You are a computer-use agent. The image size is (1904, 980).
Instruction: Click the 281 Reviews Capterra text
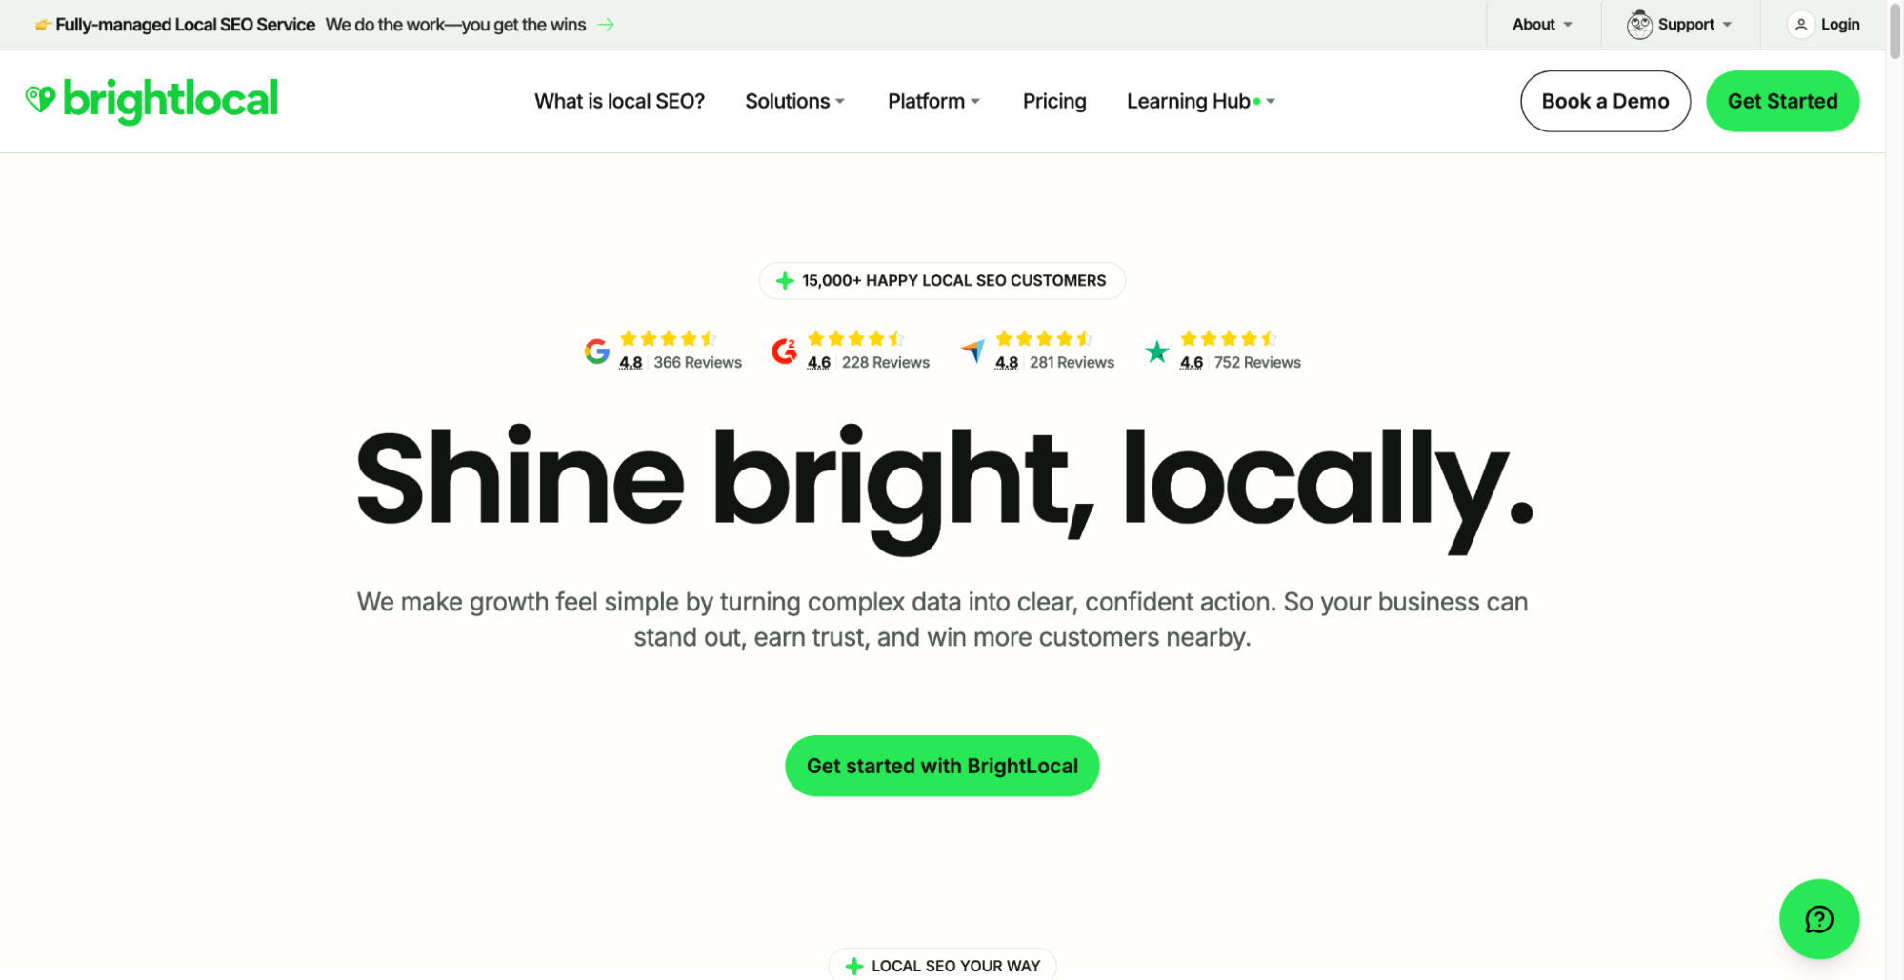1072,362
